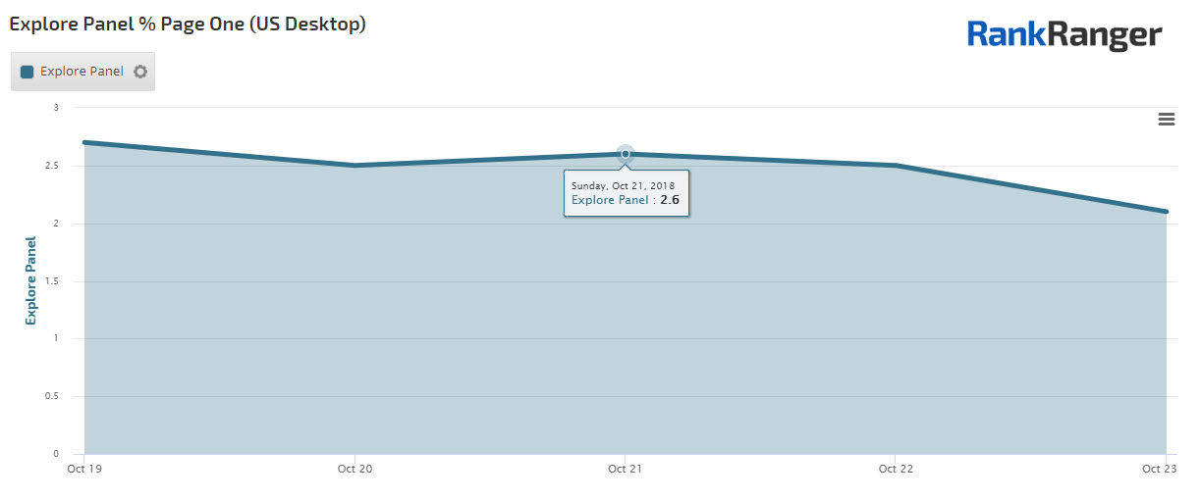Click the RankRanger logo
1200x501 pixels.
click(1064, 34)
